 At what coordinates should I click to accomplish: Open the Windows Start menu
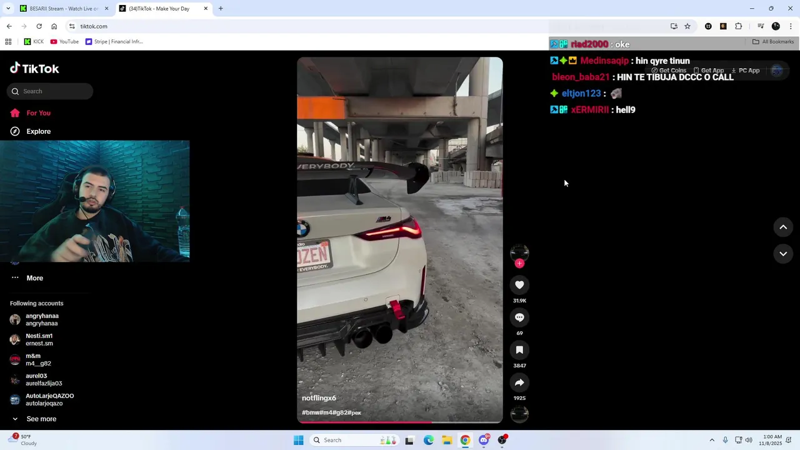[299, 440]
